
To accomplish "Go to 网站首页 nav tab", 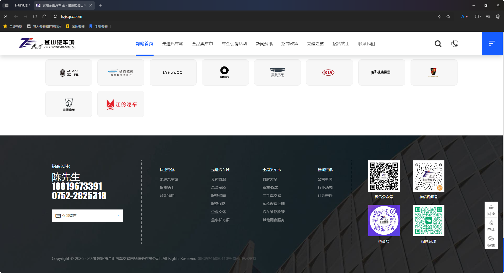I will coord(144,44).
